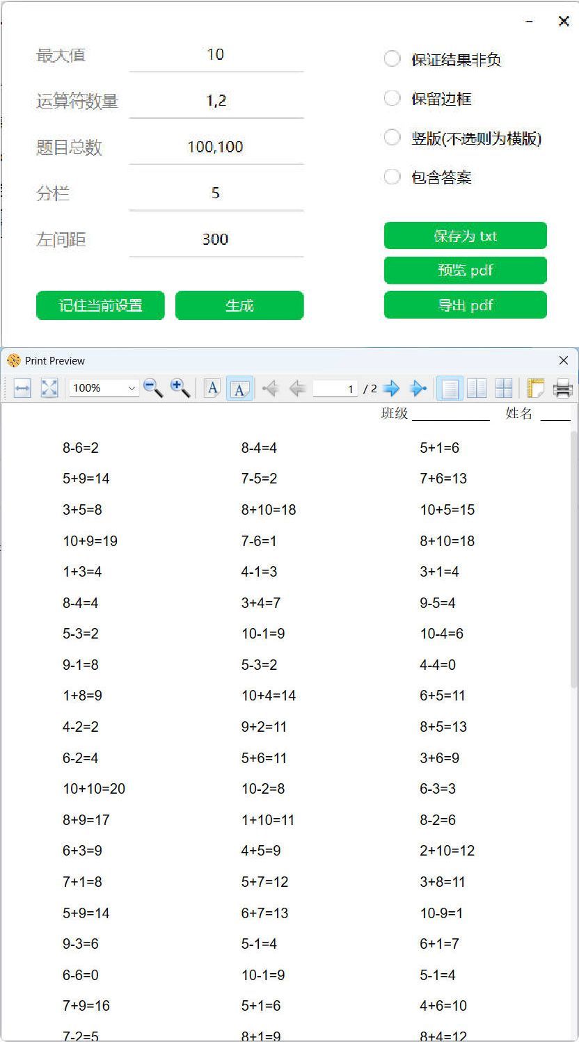The height and width of the screenshot is (1042, 579).
Task: Zoom out on the print preview
Action: pyautogui.click(x=152, y=388)
